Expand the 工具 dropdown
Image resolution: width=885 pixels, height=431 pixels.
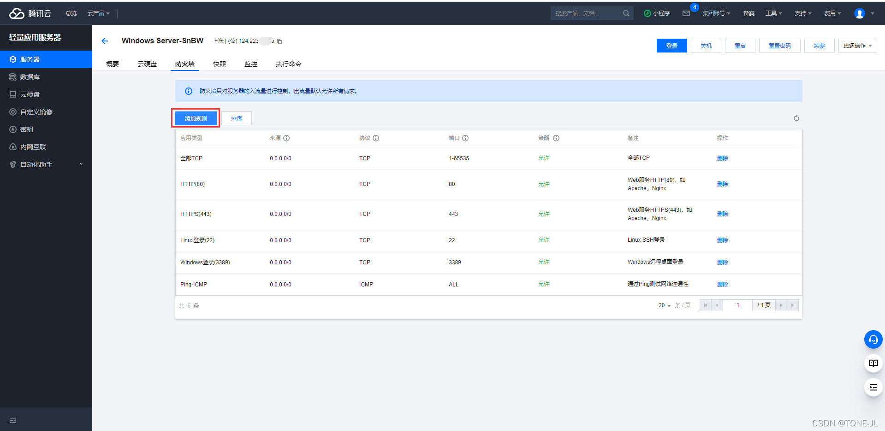[773, 13]
